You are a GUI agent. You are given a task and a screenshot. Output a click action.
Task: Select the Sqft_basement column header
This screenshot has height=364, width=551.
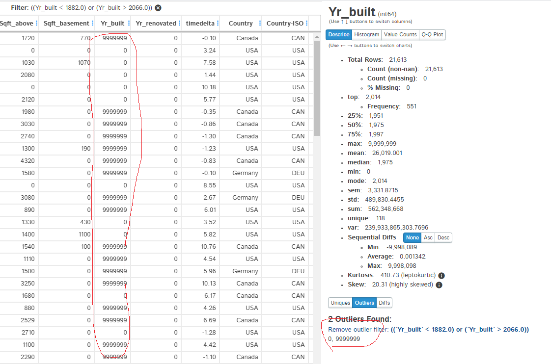coord(66,23)
